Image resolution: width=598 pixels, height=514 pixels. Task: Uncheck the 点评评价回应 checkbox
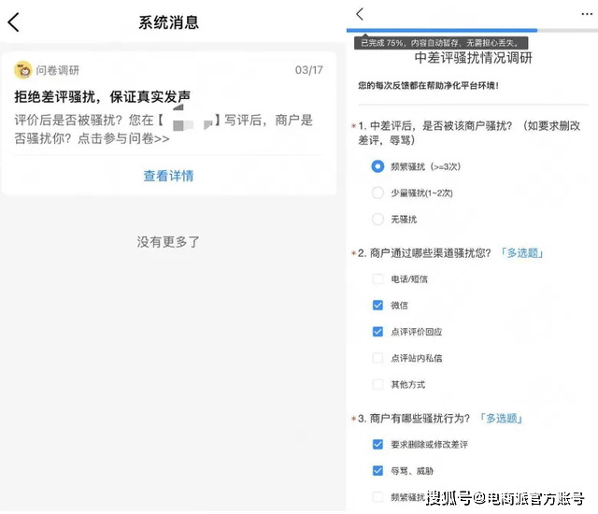377,332
